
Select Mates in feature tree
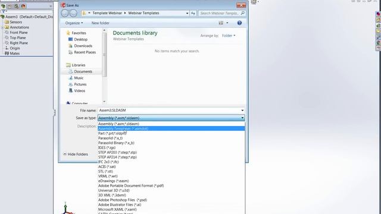(14, 53)
